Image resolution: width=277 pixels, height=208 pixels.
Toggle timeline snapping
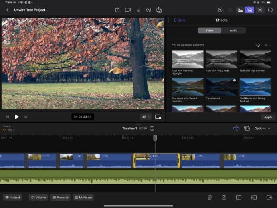237,128
